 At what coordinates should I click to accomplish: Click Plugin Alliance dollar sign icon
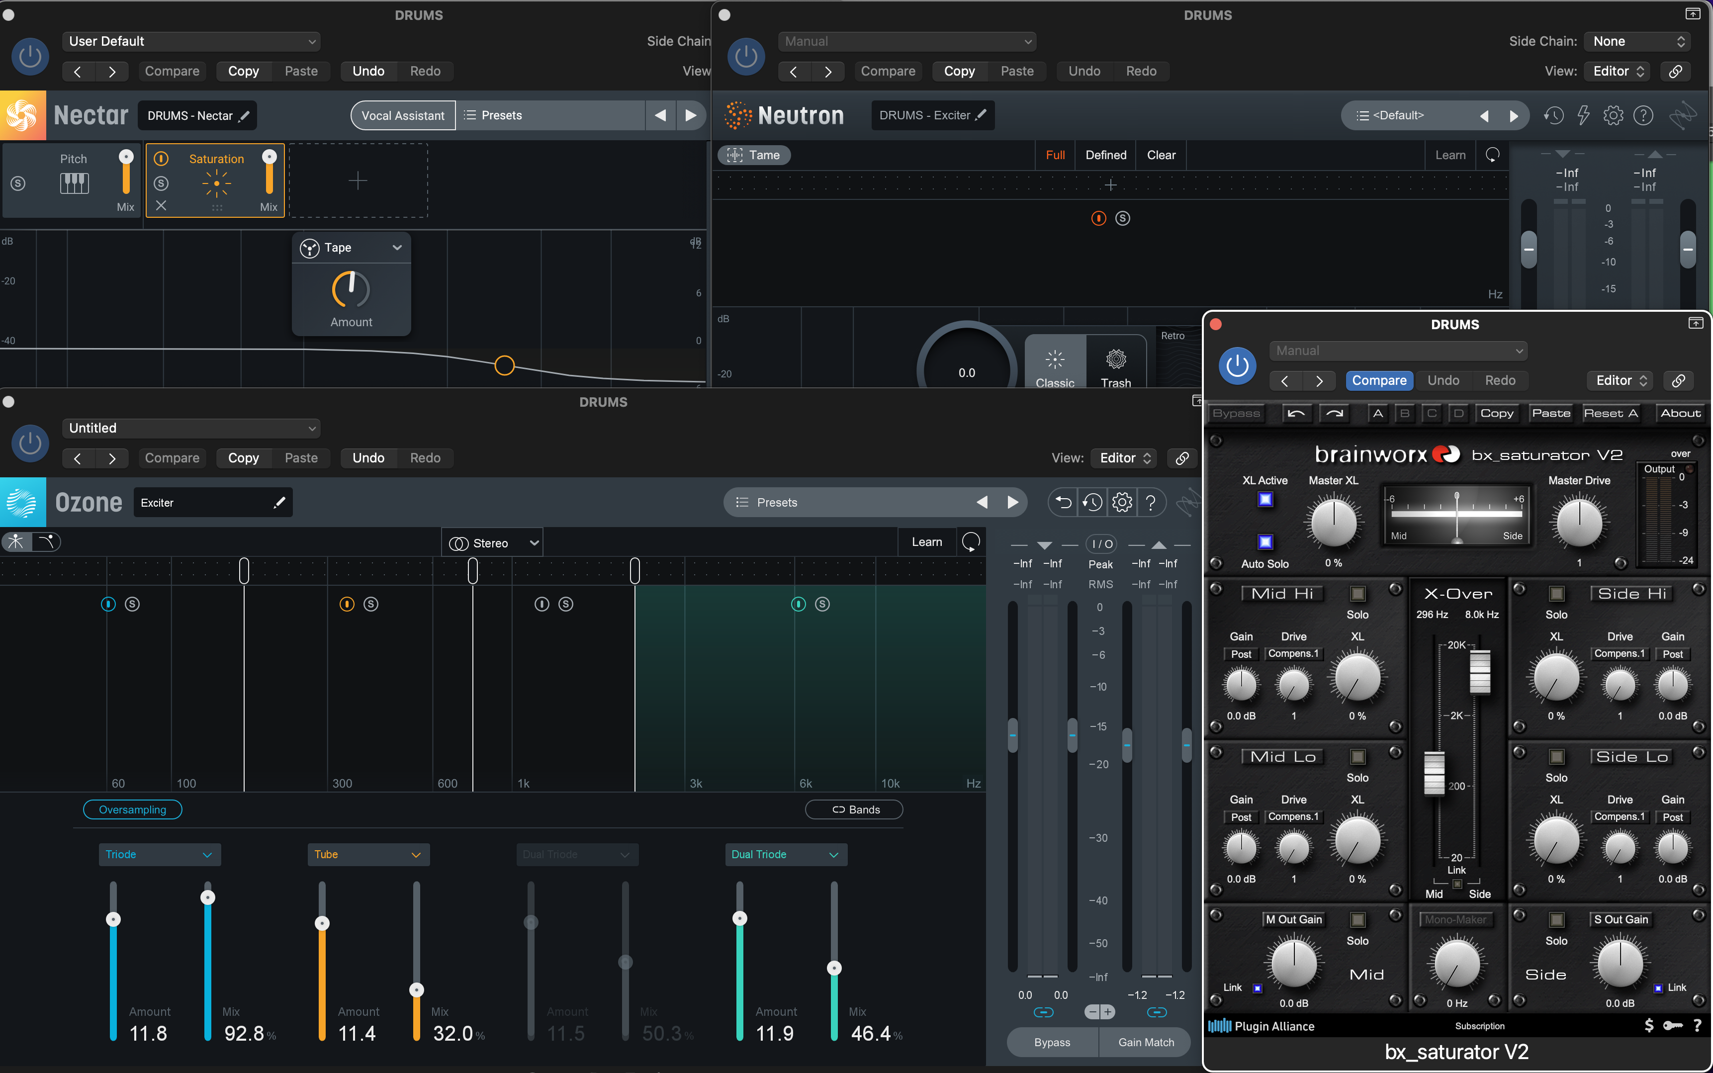pos(1649,1025)
